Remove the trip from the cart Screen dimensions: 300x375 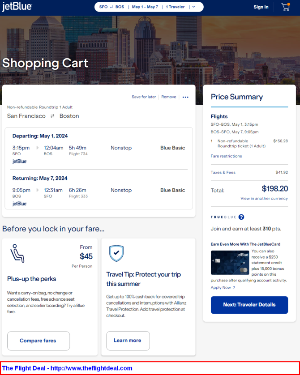(x=169, y=97)
